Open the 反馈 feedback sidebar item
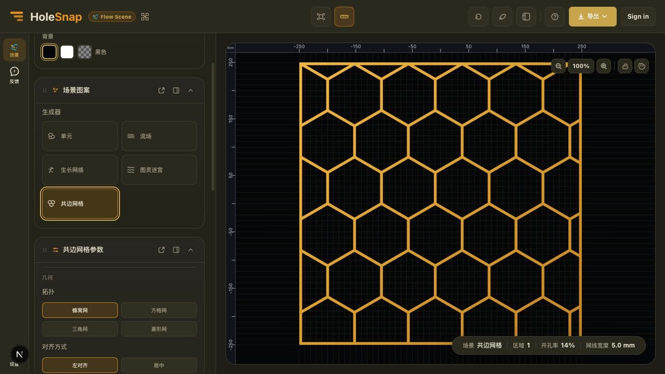 [x=15, y=75]
